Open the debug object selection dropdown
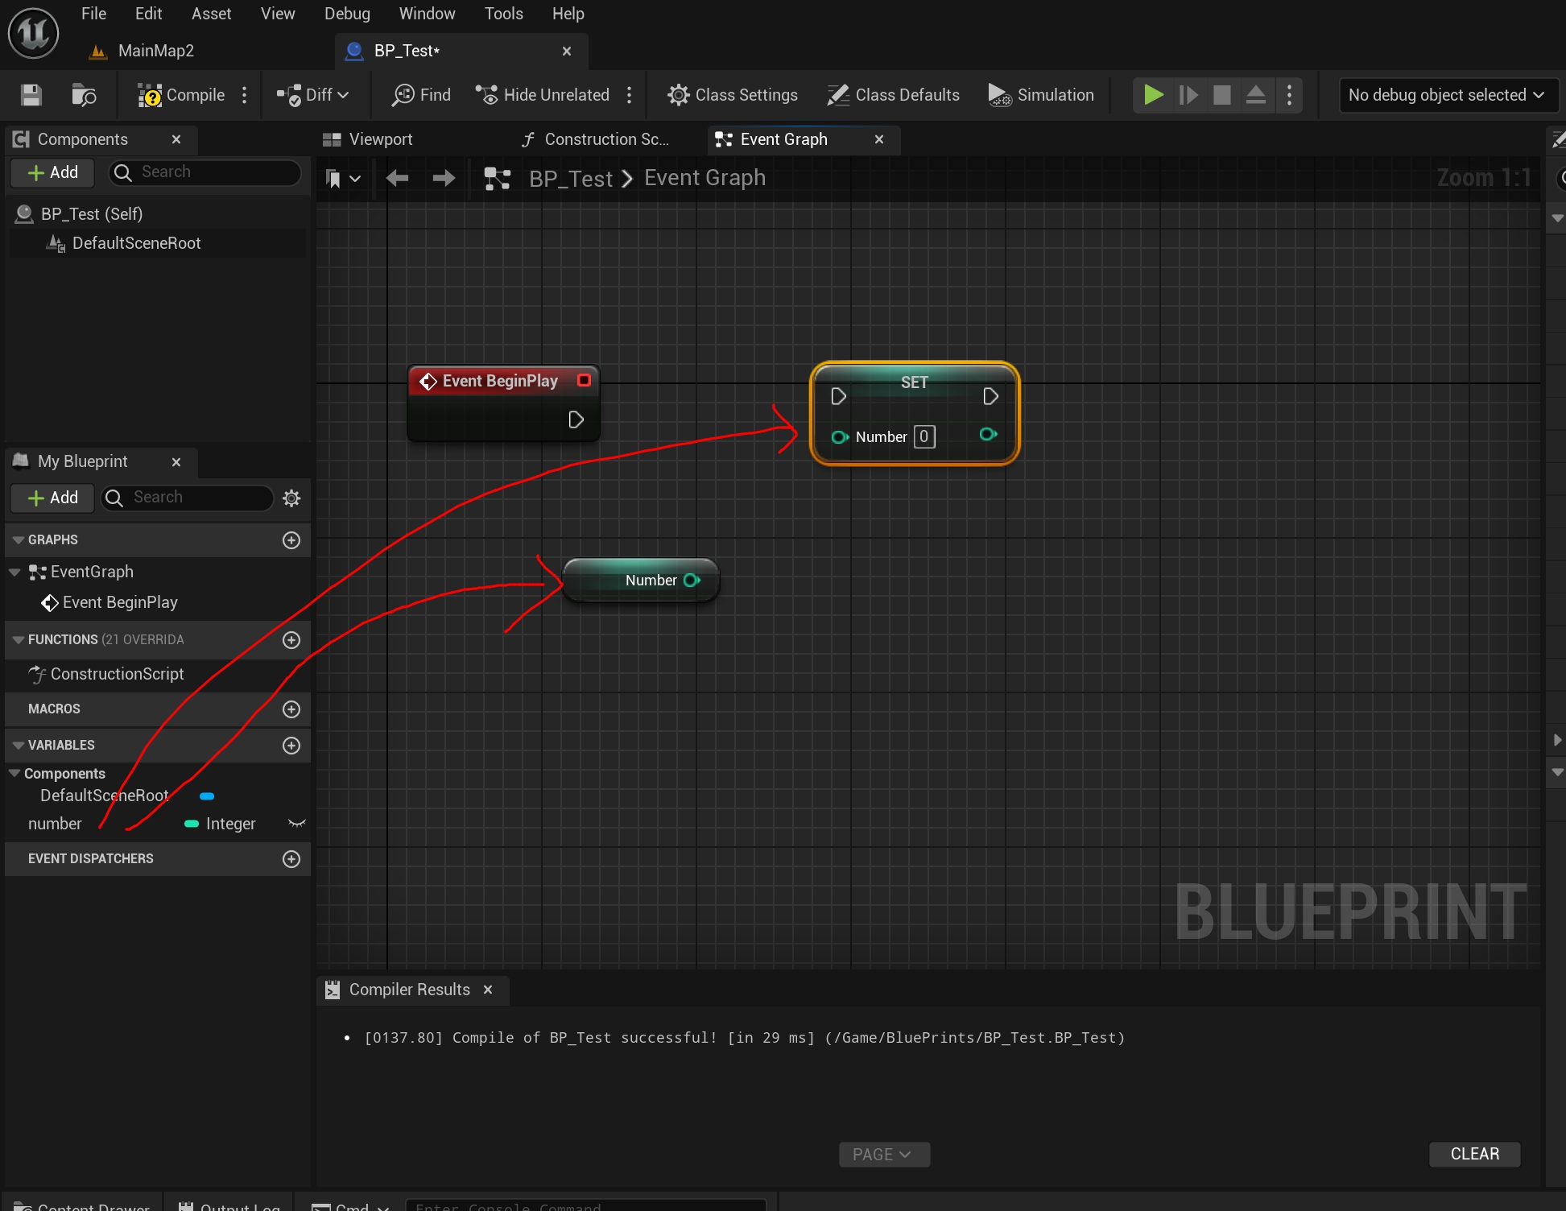The width and height of the screenshot is (1566, 1211). 1447,95
